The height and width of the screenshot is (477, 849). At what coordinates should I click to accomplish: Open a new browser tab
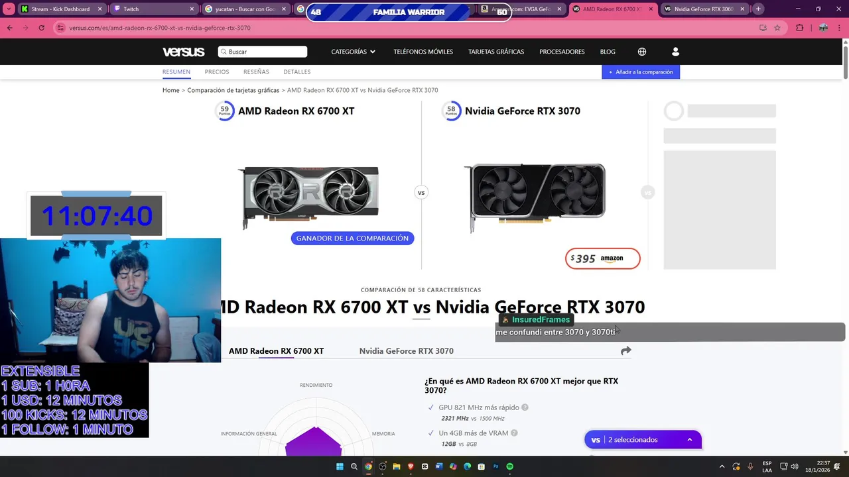[758, 9]
